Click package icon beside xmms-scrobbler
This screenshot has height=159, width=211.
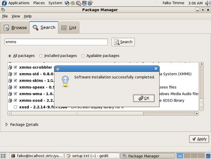(x=10, y=67)
